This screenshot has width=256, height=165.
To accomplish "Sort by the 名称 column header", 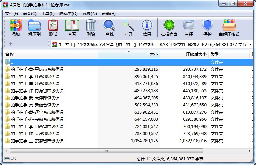I will 51,54.
